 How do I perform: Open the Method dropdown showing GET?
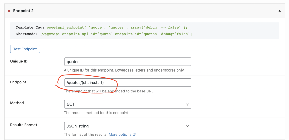coord(128,104)
